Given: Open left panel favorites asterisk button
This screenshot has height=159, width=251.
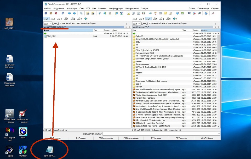Looking at the screenshot, I should point(126,27).
